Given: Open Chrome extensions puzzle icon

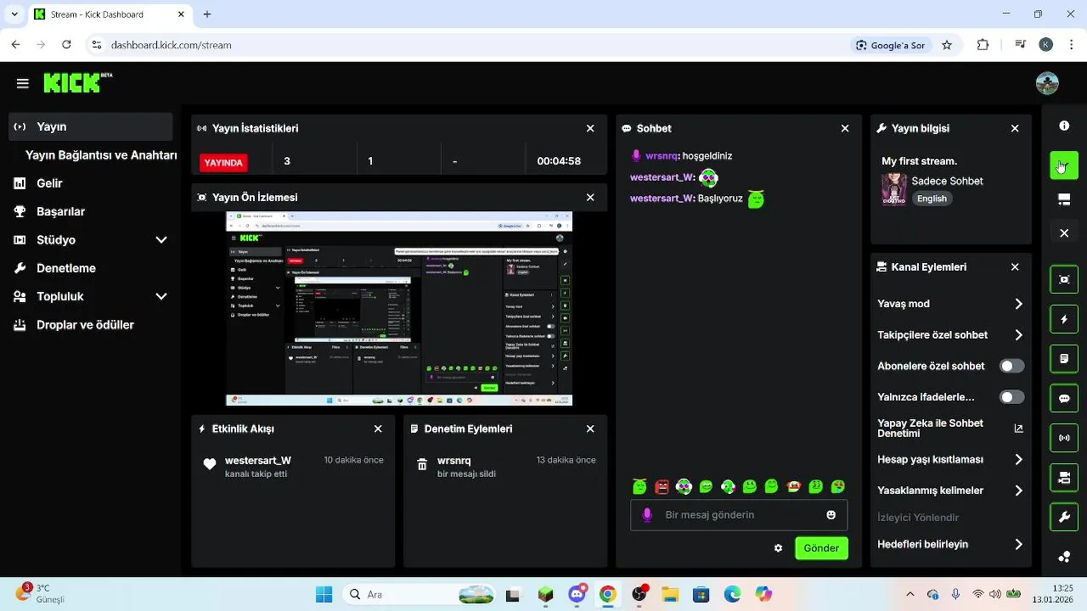Looking at the screenshot, I should tap(983, 45).
